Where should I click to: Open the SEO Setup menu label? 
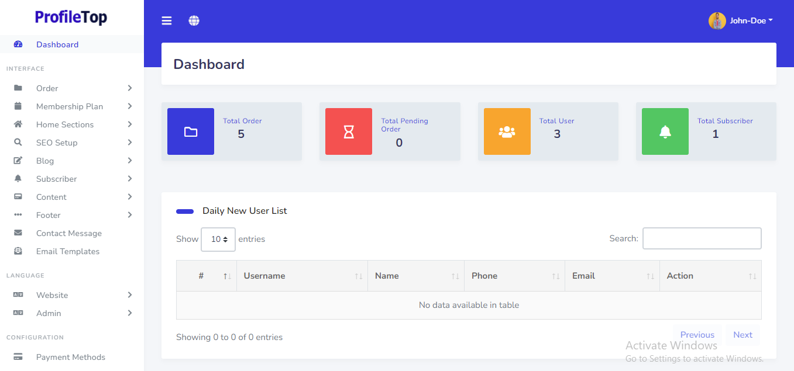pyautogui.click(x=57, y=143)
